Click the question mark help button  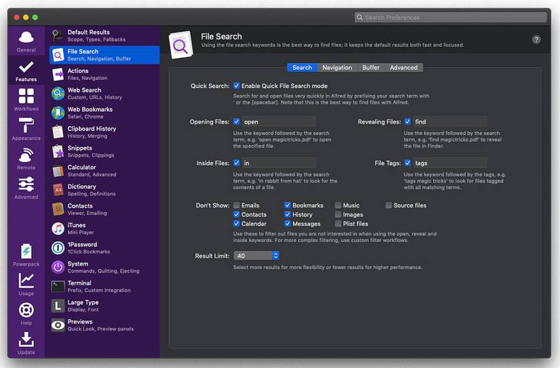[536, 39]
